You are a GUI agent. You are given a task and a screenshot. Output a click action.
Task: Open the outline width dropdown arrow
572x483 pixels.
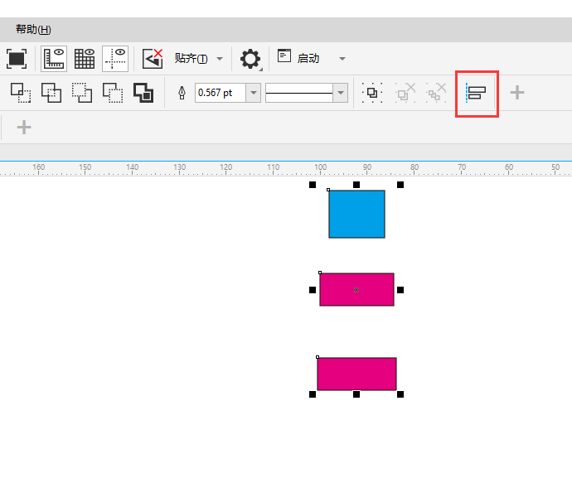tap(254, 93)
